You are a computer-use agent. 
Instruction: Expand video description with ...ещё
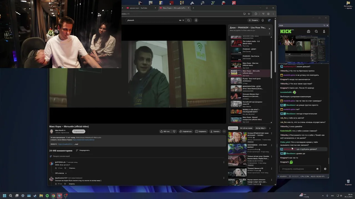pos(76,144)
